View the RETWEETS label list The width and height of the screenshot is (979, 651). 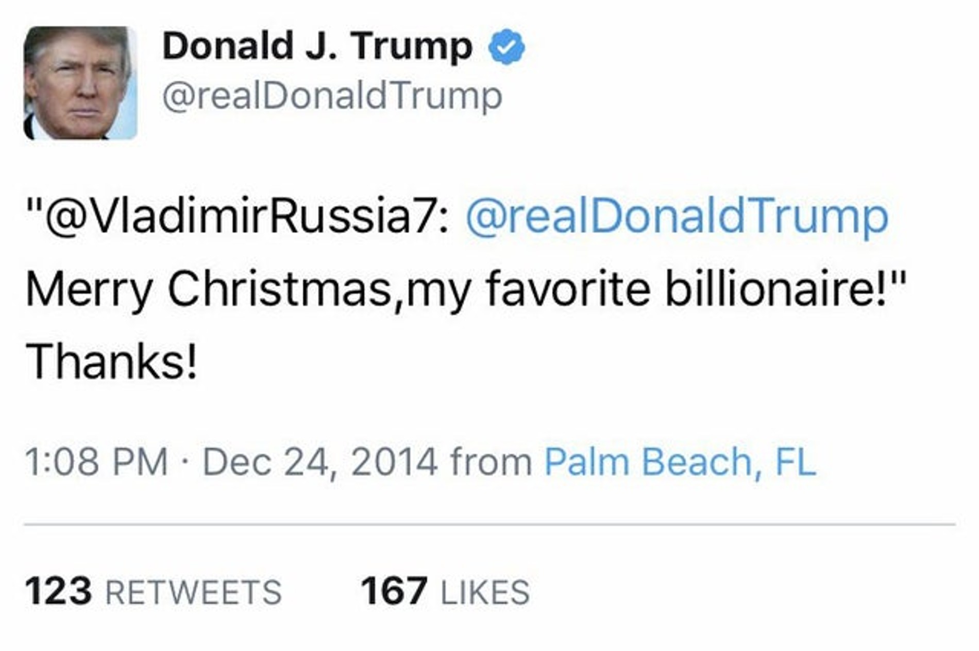pyautogui.click(x=194, y=592)
